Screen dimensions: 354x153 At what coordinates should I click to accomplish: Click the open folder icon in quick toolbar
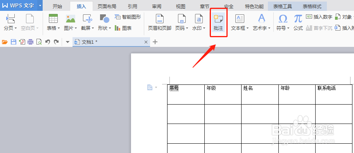point(5,42)
